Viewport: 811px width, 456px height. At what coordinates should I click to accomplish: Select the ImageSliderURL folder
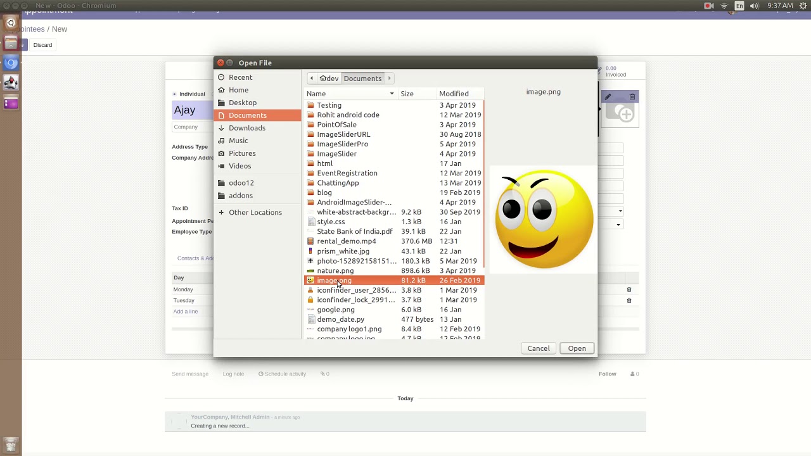click(x=393, y=134)
